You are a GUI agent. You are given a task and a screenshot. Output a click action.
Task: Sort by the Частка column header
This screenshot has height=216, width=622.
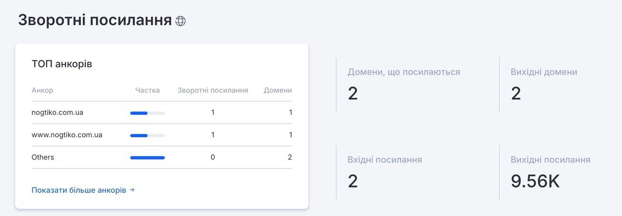point(148,90)
